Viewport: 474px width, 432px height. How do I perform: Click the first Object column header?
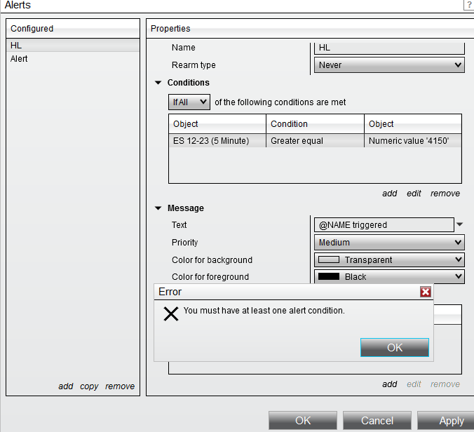[x=217, y=124]
